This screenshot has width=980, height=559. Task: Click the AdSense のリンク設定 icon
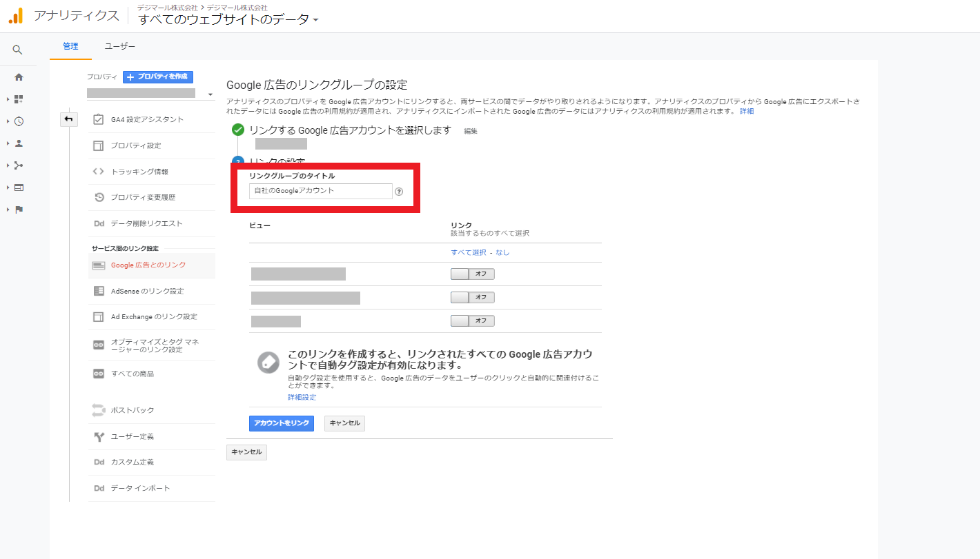click(99, 291)
